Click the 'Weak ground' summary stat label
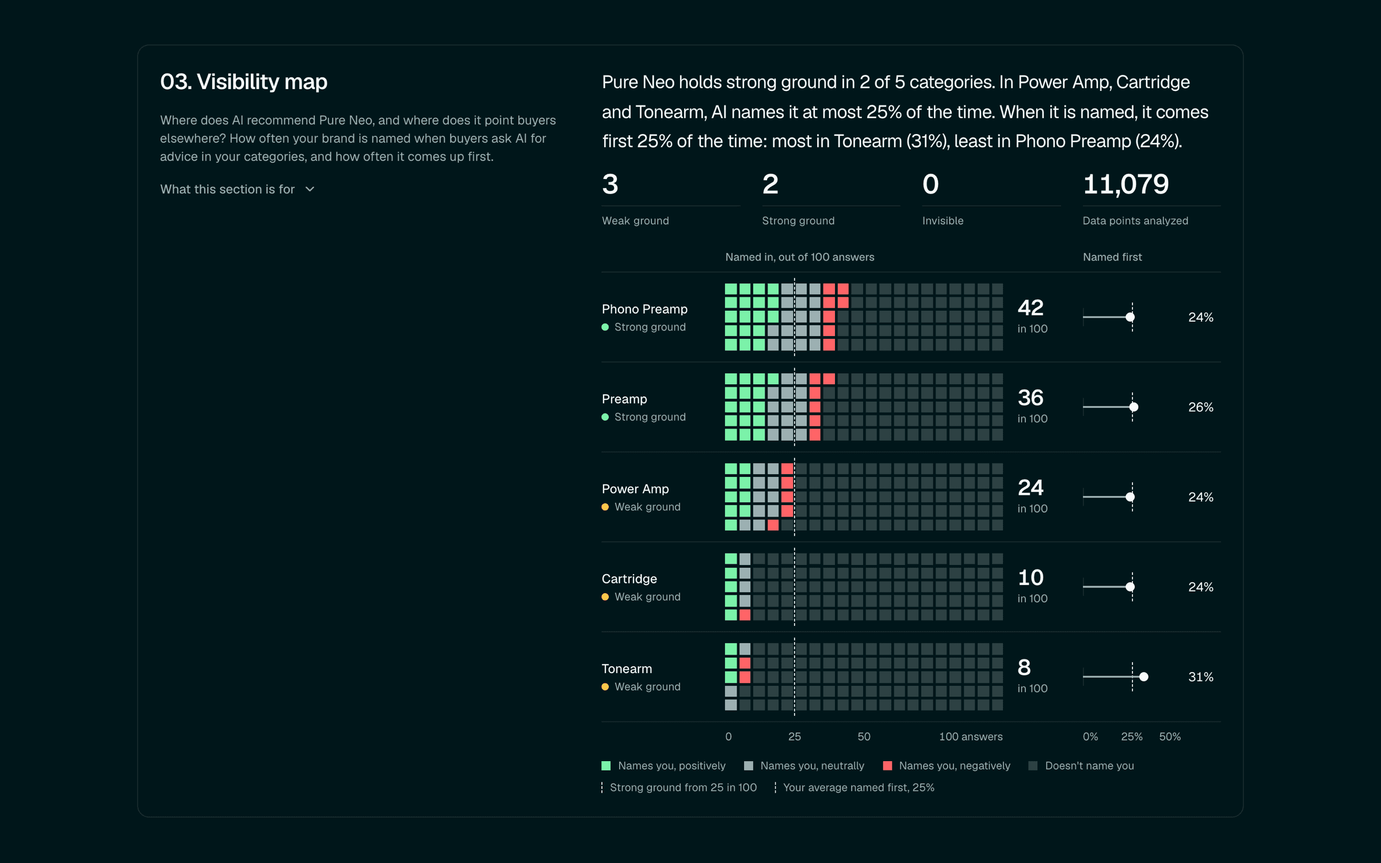Viewport: 1381px width, 863px height. coord(635,221)
